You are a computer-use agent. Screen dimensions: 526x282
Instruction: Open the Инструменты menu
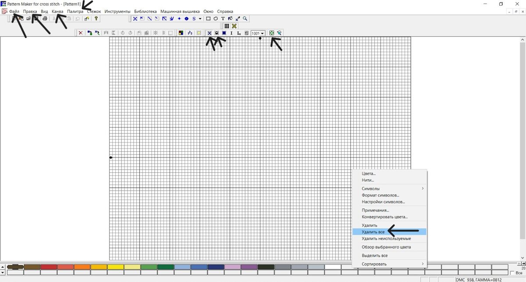click(117, 11)
